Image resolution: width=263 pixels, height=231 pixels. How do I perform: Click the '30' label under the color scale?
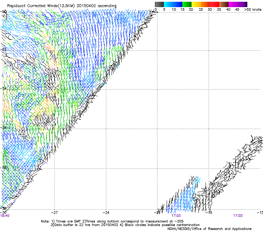[210, 10]
